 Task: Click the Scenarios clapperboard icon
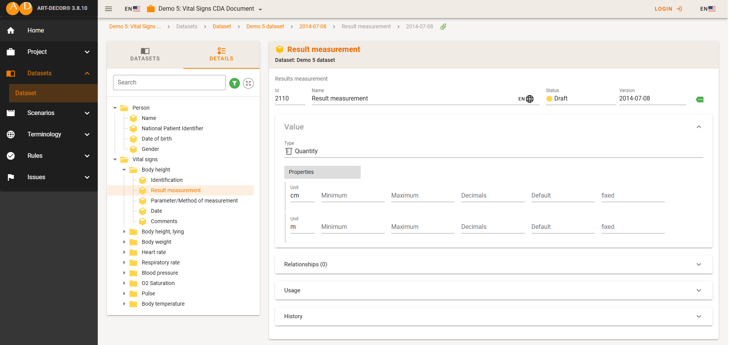[11, 113]
